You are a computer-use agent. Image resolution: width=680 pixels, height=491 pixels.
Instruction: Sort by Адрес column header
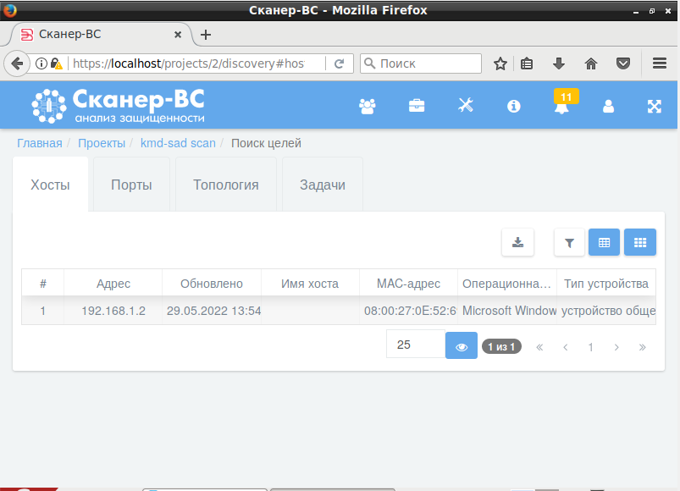(x=113, y=284)
